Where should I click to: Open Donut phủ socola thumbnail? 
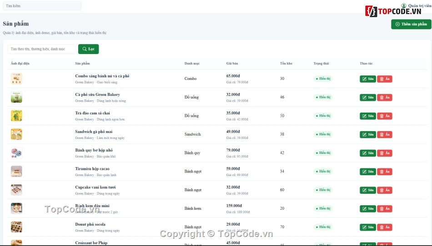click(x=16, y=227)
